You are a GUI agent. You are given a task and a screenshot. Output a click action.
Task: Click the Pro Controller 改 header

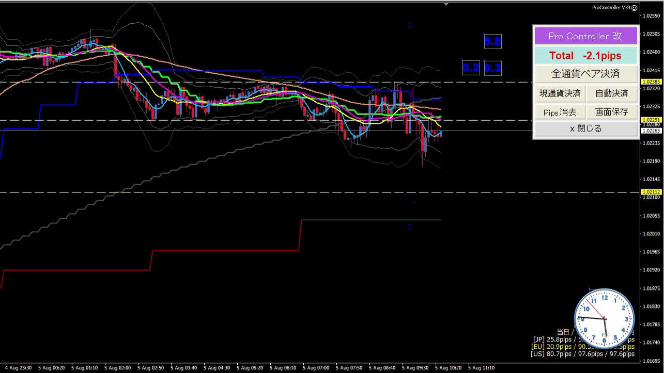[585, 36]
